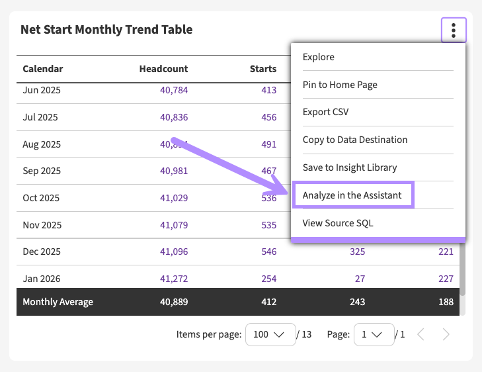Open Items per page dropdown
482x372 pixels.
coord(269,334)
